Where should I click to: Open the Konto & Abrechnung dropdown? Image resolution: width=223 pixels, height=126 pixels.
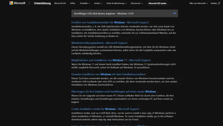tap(117, 3)
